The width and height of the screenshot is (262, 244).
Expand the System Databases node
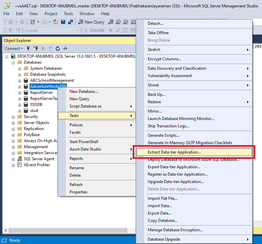pyautogui.click(x=19, y=69)
